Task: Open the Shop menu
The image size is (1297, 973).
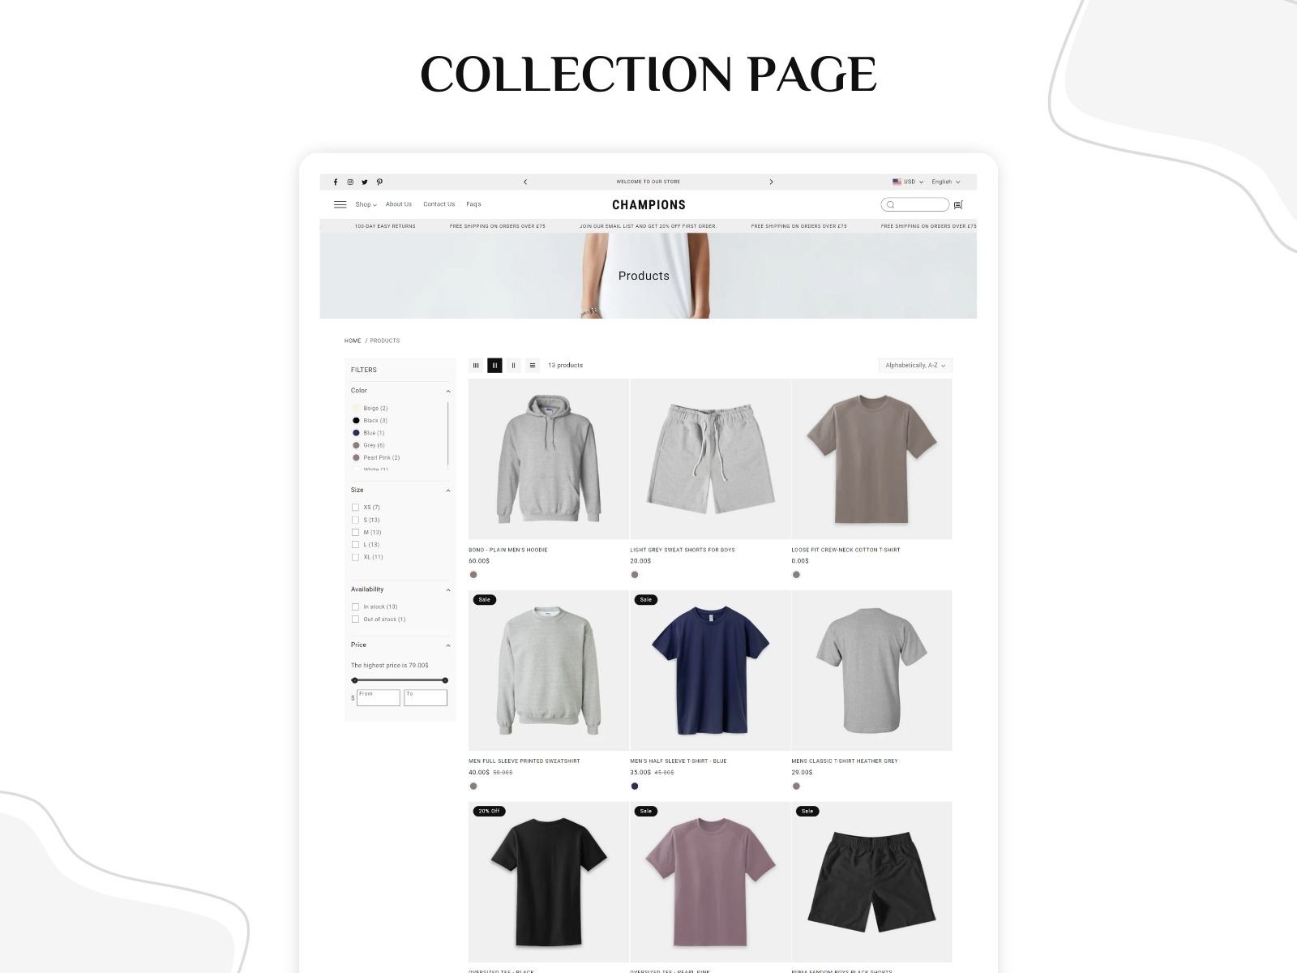Action: (x=366, y=204)
